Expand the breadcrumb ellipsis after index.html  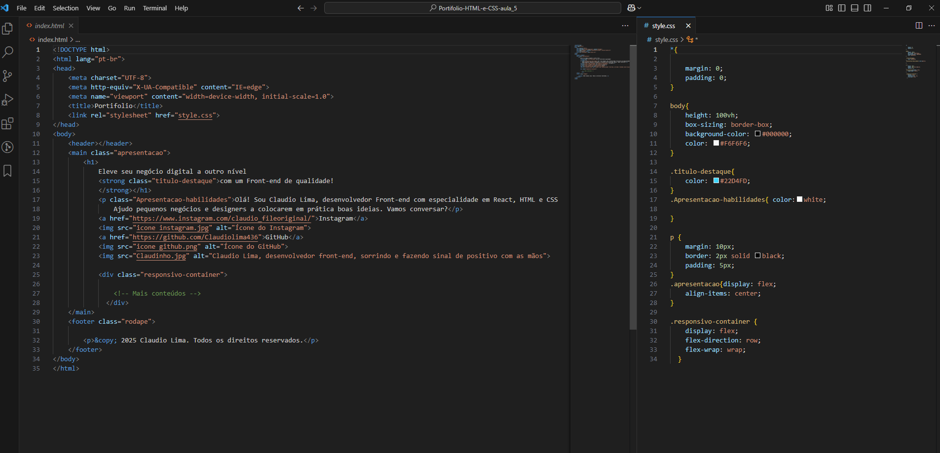coord(77,39)
